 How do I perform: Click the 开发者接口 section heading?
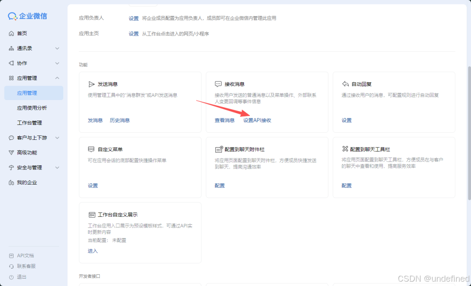(x=89, y=276)
